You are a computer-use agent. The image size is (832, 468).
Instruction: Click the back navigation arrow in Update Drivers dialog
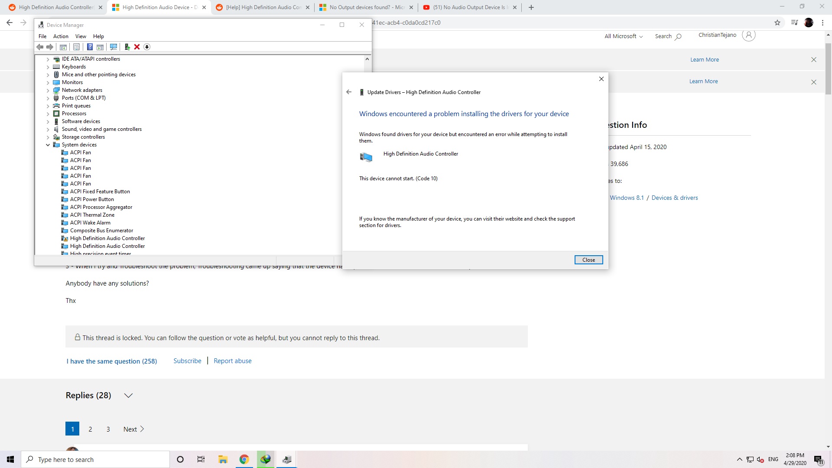click(348, 91)
